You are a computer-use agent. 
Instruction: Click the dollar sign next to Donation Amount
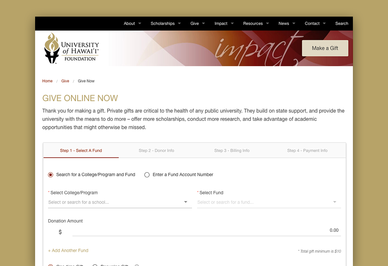coord(60,232)
